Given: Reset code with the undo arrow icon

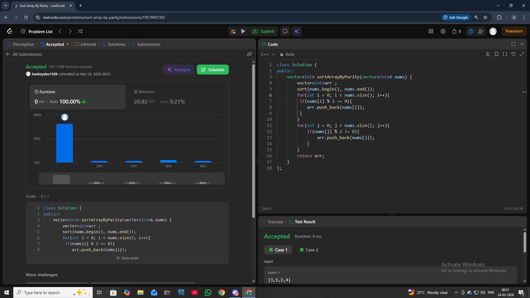Looking at the screenshot, I should (x=513, y=54).
